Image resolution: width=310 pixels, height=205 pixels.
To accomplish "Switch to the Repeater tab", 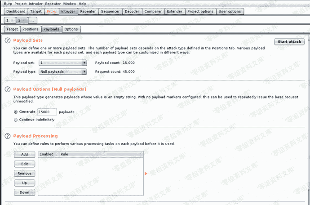I will click(x=89, y=11).
